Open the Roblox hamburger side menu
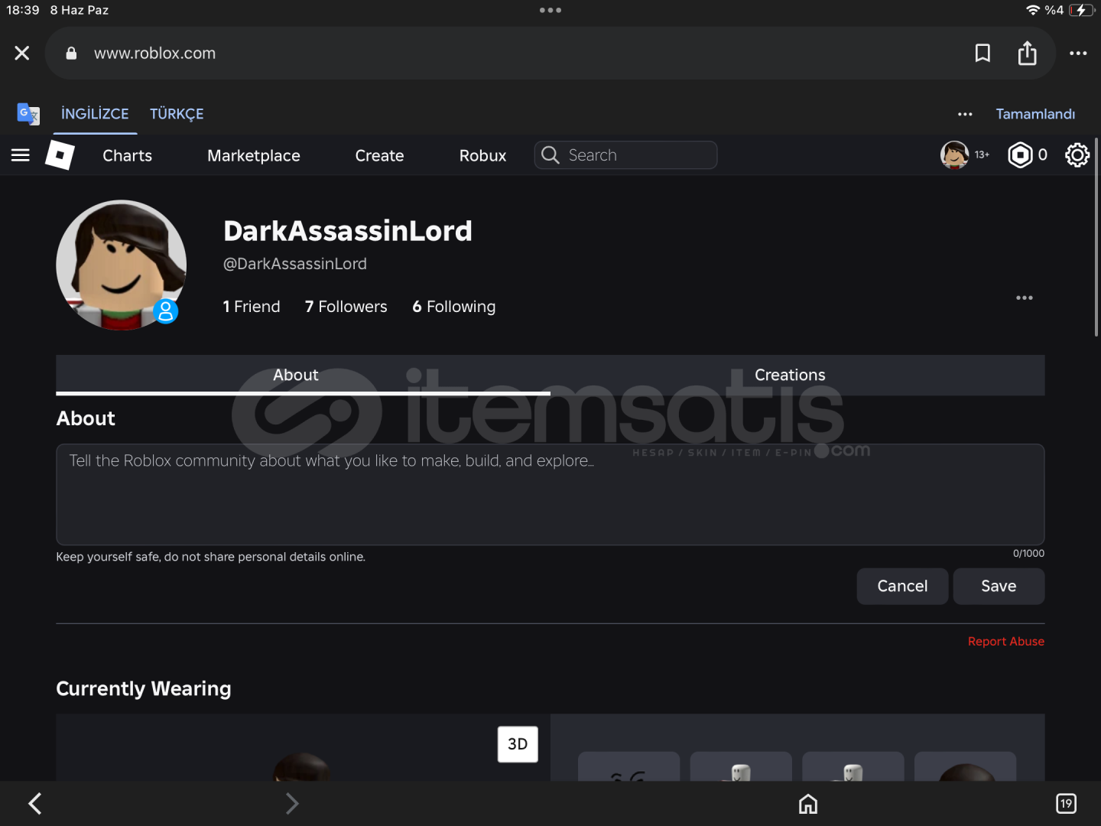The height and width of the screenshot is (826, 1101). pyautogui.click(x=21, y=155)
